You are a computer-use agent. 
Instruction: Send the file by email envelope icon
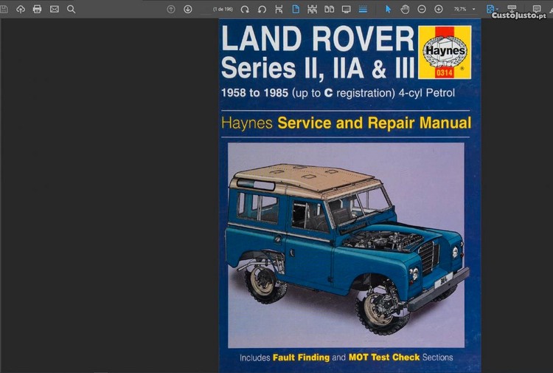coord(54,9)
